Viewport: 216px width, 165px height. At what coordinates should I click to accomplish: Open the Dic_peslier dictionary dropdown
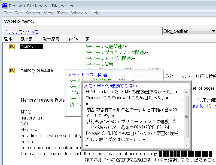coord(189,31)
